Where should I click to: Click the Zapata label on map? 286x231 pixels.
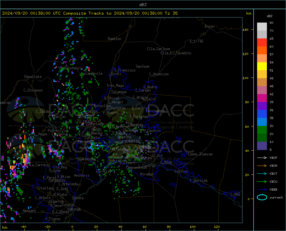tap(78, 198)
